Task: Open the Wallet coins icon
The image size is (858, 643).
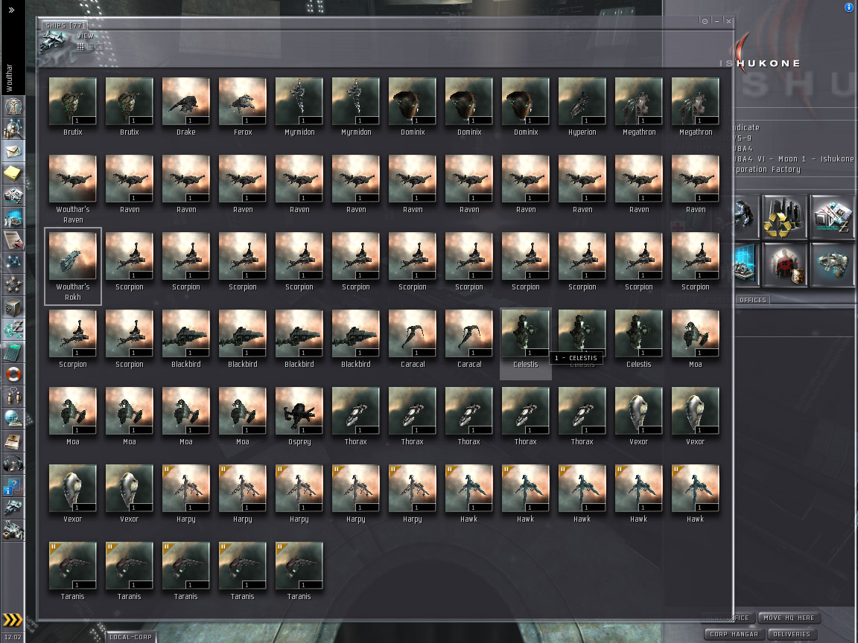Action: 13,330
